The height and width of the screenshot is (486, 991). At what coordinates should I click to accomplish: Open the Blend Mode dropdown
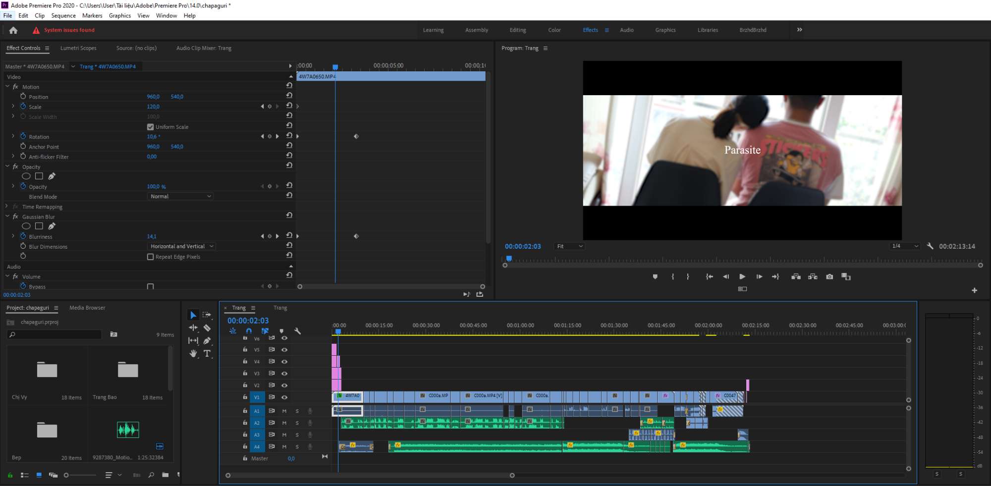181,197
